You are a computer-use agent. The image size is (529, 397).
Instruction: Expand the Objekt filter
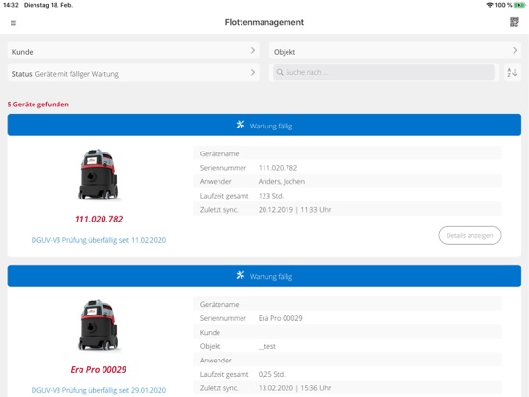[395, 51]
